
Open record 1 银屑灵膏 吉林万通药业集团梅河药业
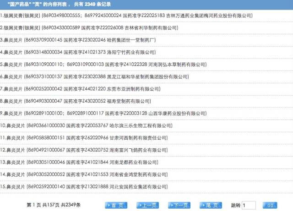tap(126, 16)
